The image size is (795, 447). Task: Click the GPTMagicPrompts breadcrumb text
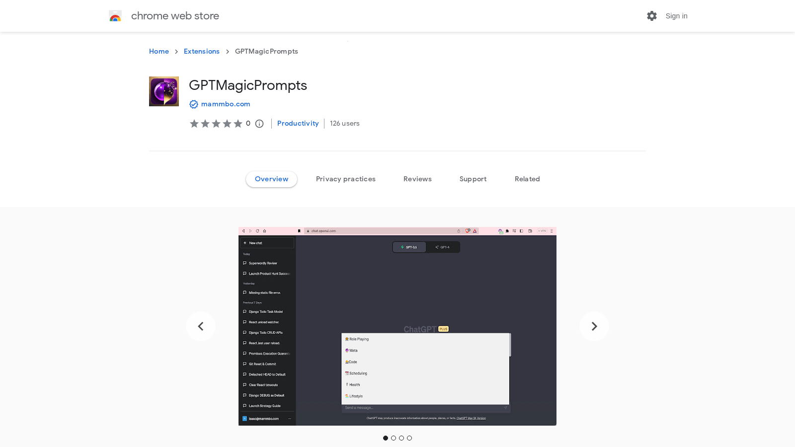[x=266, y=51]
